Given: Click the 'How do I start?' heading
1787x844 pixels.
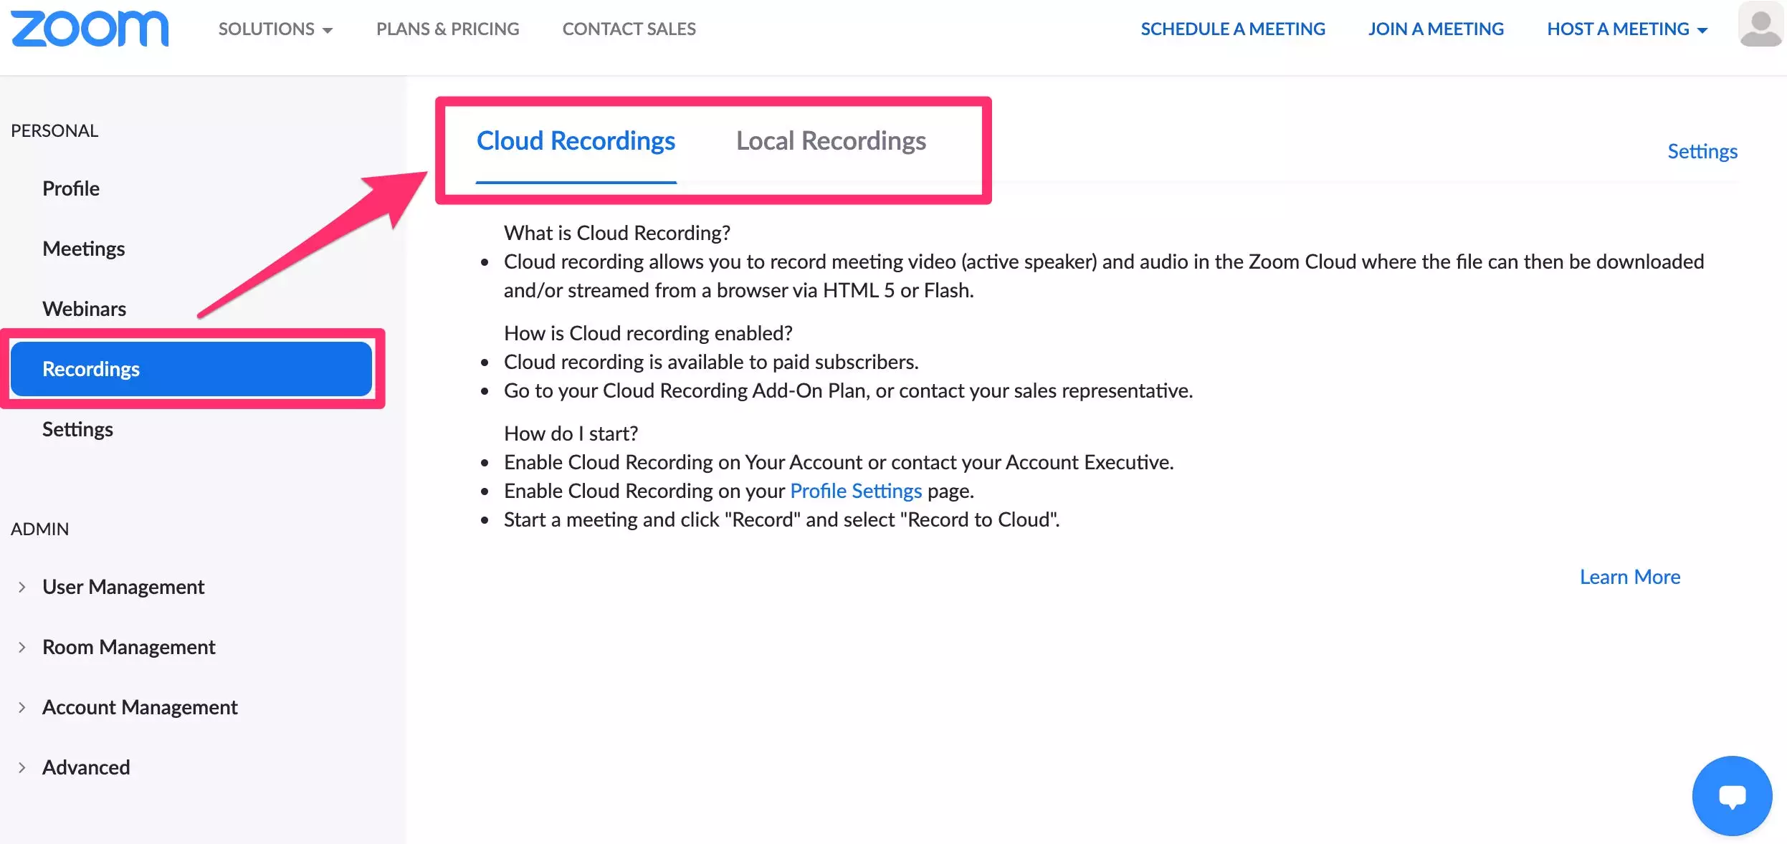Looking at the screenshot, I should tap(571, 433).
